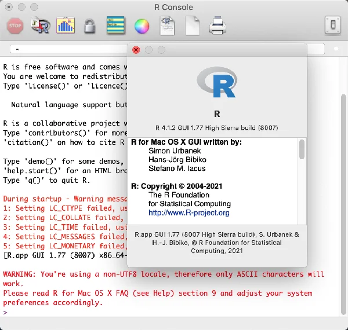Open the source R script icon
This screenshot has height=330, width=348.
[40, 25]
